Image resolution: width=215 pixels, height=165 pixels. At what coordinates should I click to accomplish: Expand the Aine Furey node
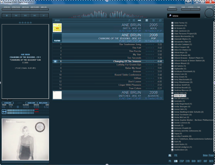pos(172,23)
